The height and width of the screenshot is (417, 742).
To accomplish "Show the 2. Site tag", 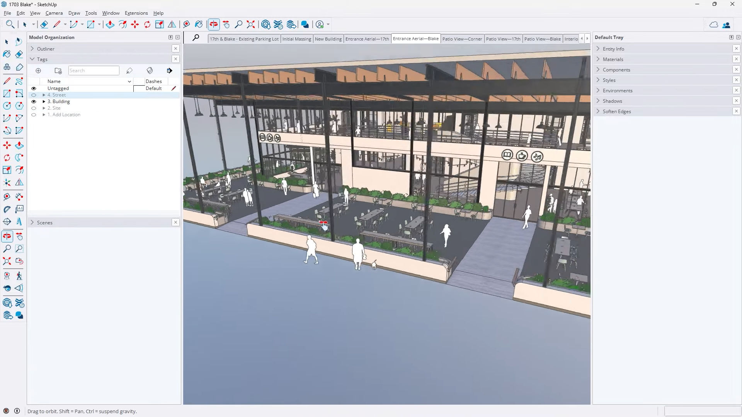I will 34,108.
